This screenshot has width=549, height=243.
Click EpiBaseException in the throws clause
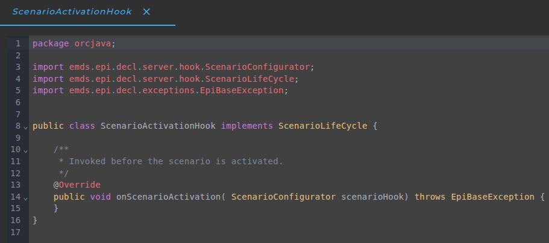pos(492,197)
